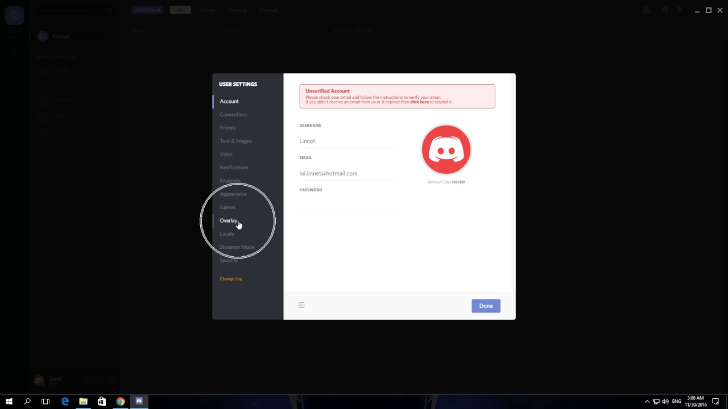Screen dimensions: 728x409
Task: Open Discord help with the question mark icon
Action: point(680,10)
